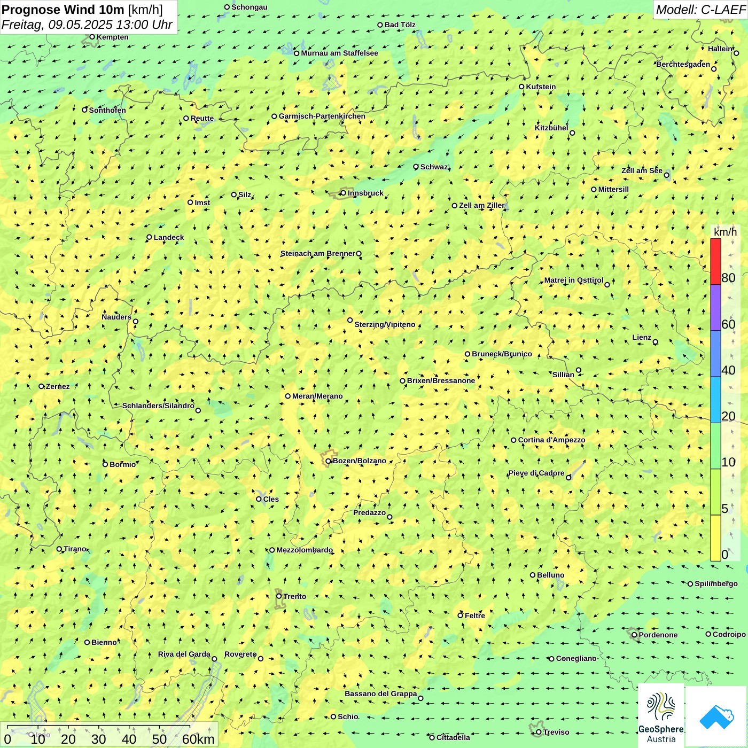
Task: Click the Kitzbühel location marker
Action: tap(572, 133)
